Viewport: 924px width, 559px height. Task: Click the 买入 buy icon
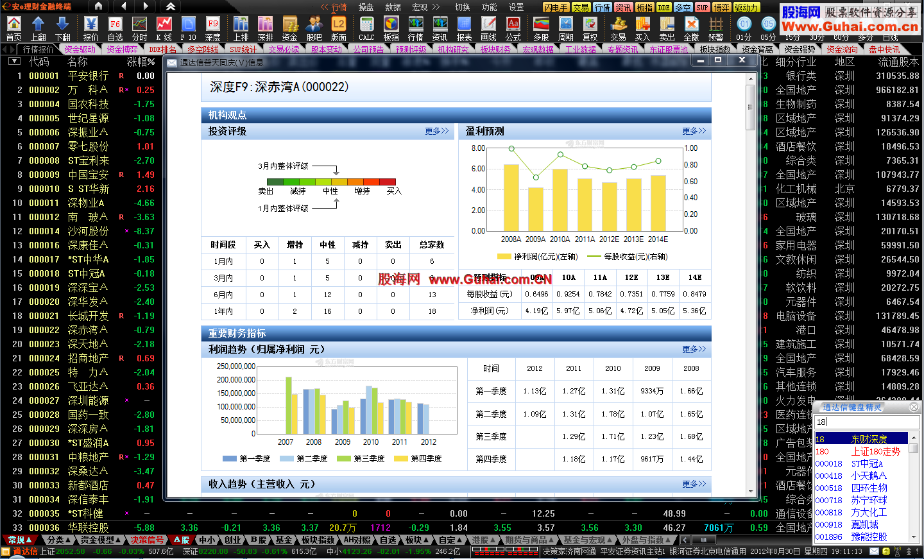[x=642, y=28]
